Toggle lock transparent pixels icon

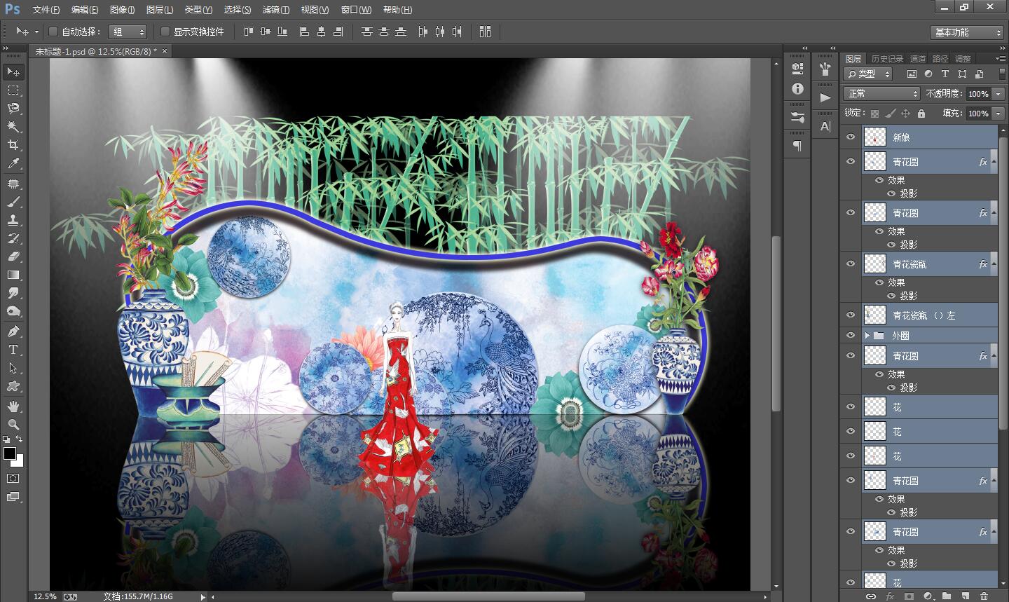[874, 113]
